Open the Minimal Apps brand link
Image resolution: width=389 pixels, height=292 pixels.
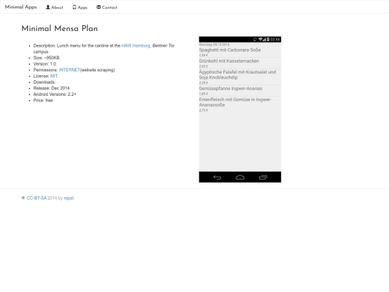(x=21, y=7)
